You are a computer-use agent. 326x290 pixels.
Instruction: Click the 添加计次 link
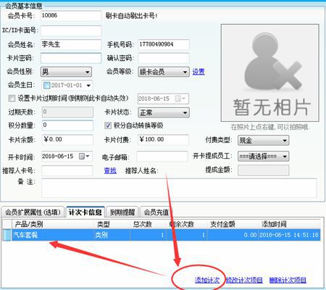click(207, 280)
